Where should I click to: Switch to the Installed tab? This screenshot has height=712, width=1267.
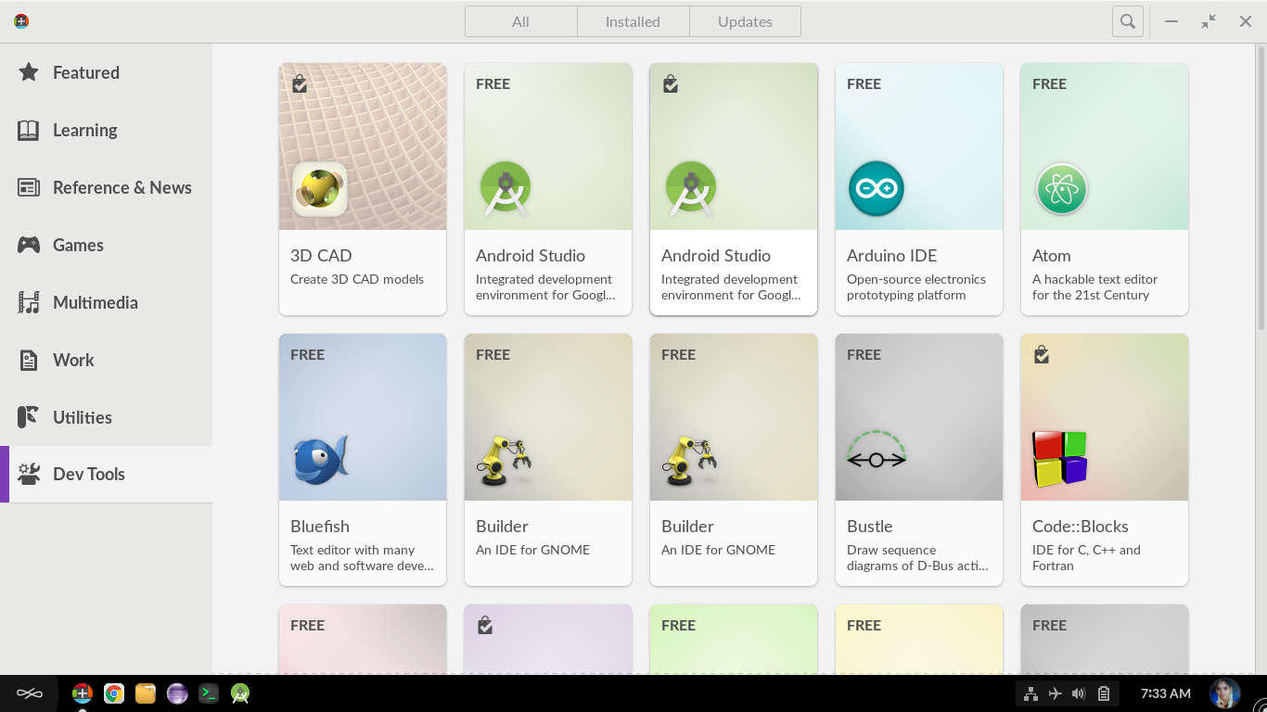(x=633, y=21)
